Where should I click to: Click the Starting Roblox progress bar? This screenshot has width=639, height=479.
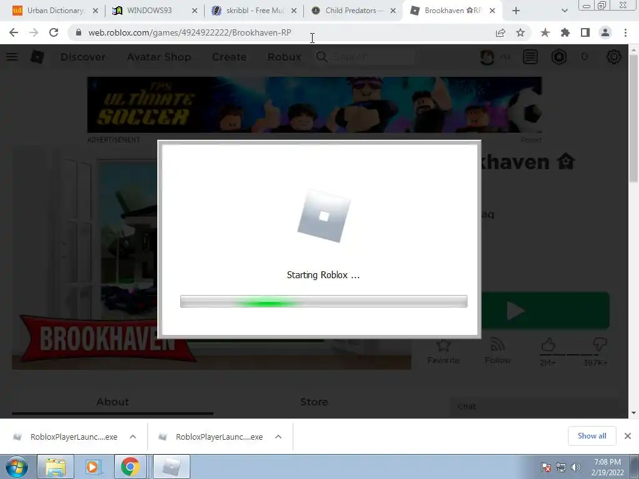(324, 301)
